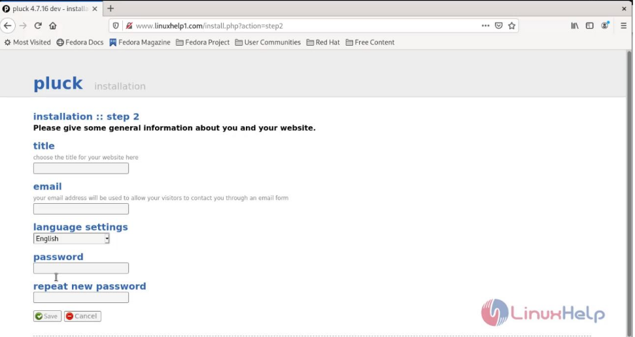The width and height of the screenshot is (635, 337).
Task: Open the Fedora Docs bookmark
Action: (x=80, y=42)
